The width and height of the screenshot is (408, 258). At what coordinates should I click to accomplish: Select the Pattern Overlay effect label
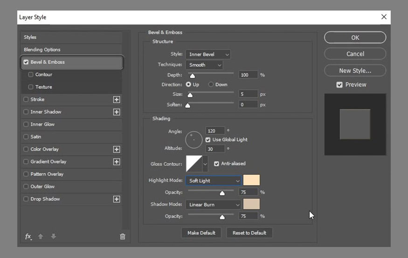47,174
